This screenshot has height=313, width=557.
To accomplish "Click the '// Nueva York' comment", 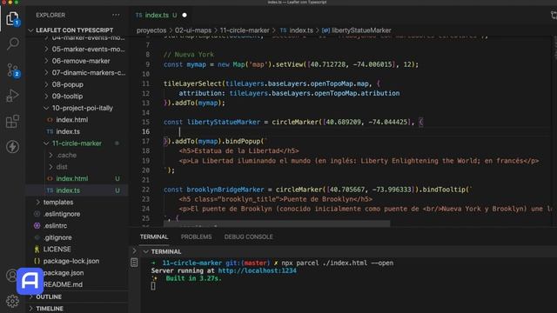I will coord(189,55).
